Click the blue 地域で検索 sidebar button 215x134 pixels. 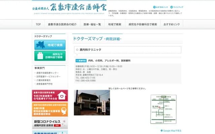tap(50, 45)
